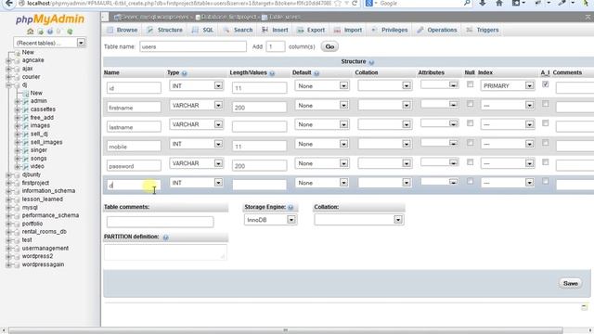Viewport: 594px width, 334px height.
Task: Click the help icon next to Type header
Action: coord(184,73)
